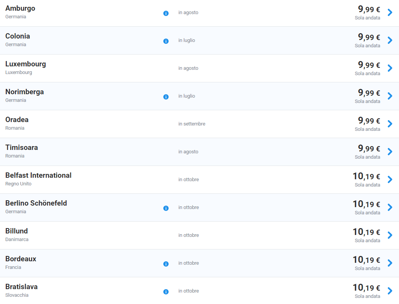Open the Luxembourg fare chevron

point(390,68)
